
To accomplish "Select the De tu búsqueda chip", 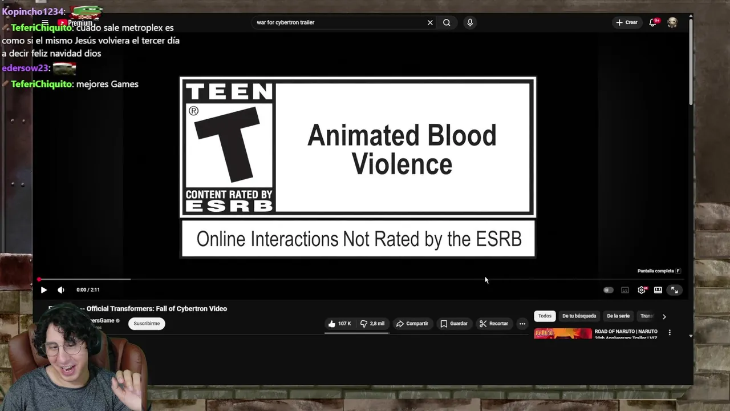I will 579,316.
